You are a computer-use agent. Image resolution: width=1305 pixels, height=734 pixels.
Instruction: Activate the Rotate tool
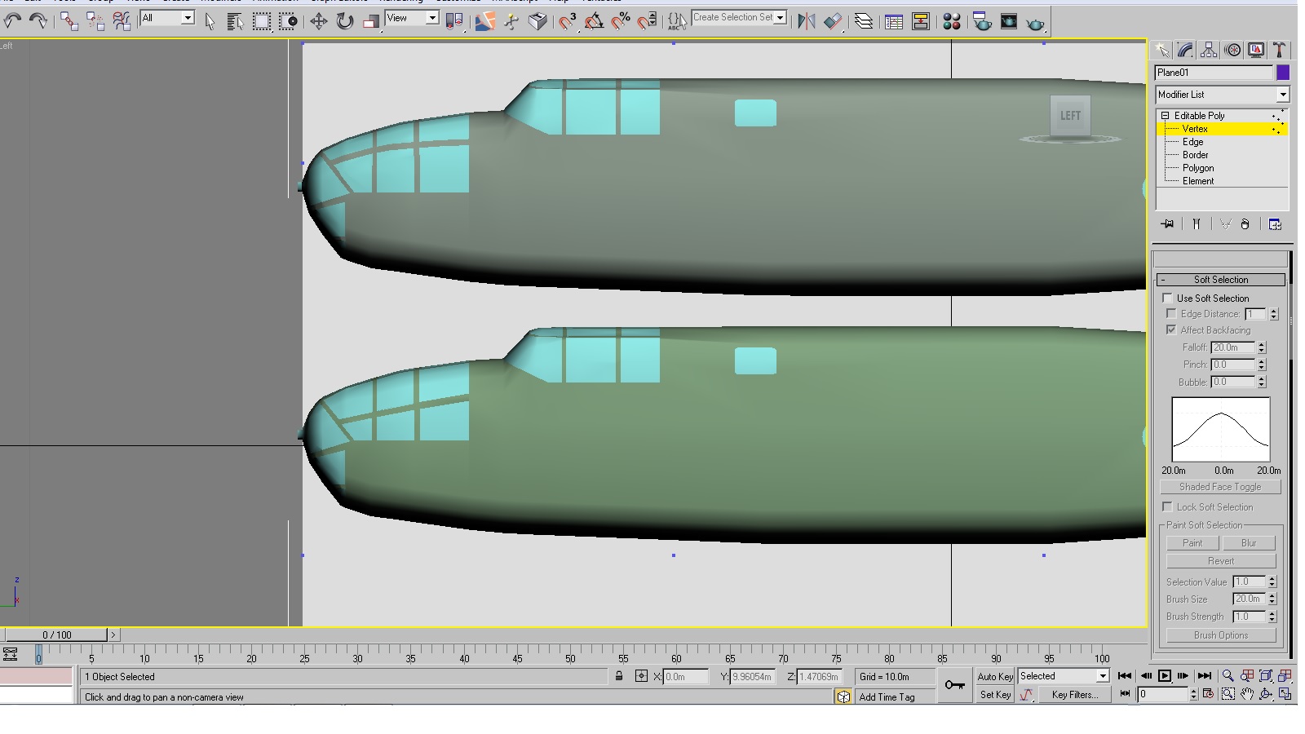tap(345, 21)
